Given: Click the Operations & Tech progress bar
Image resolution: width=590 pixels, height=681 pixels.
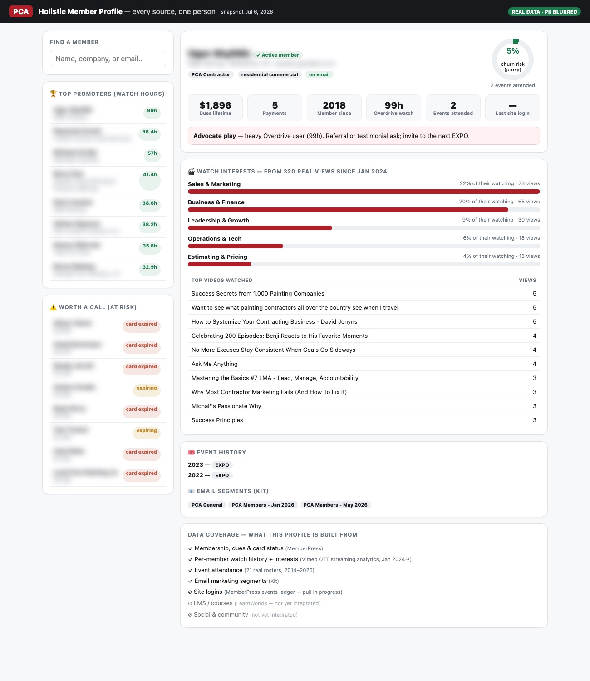Looking at the screenshot, I should coord(364,246).
